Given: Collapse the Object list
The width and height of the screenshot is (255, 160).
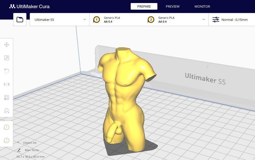Looking at the screenshot, I should [18, 142].
